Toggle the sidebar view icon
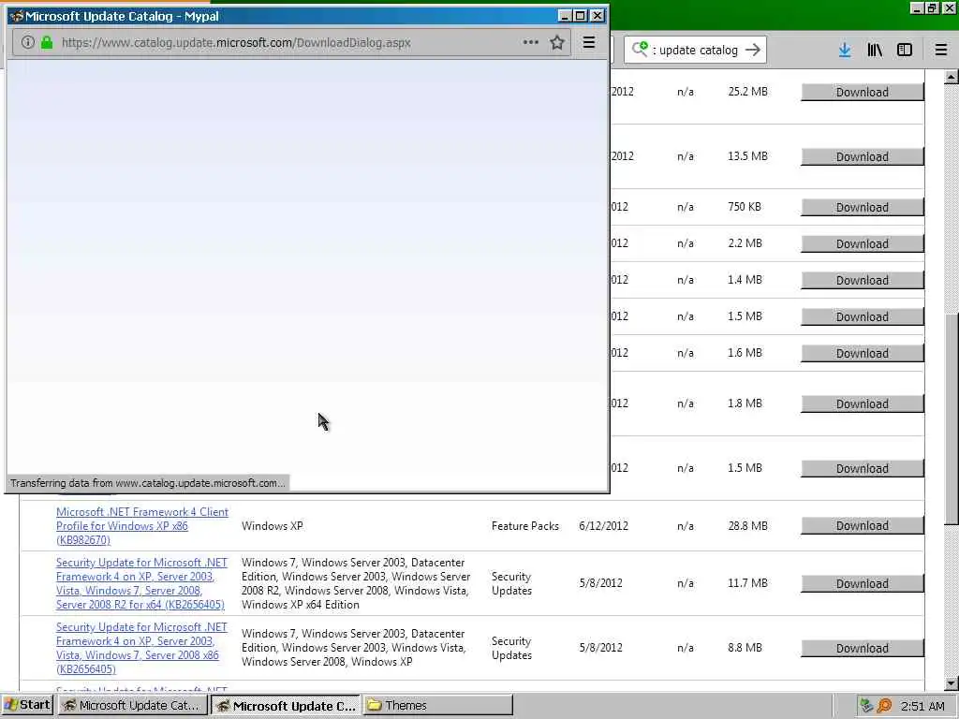This screenshot has width=959, height=719. 904,50
